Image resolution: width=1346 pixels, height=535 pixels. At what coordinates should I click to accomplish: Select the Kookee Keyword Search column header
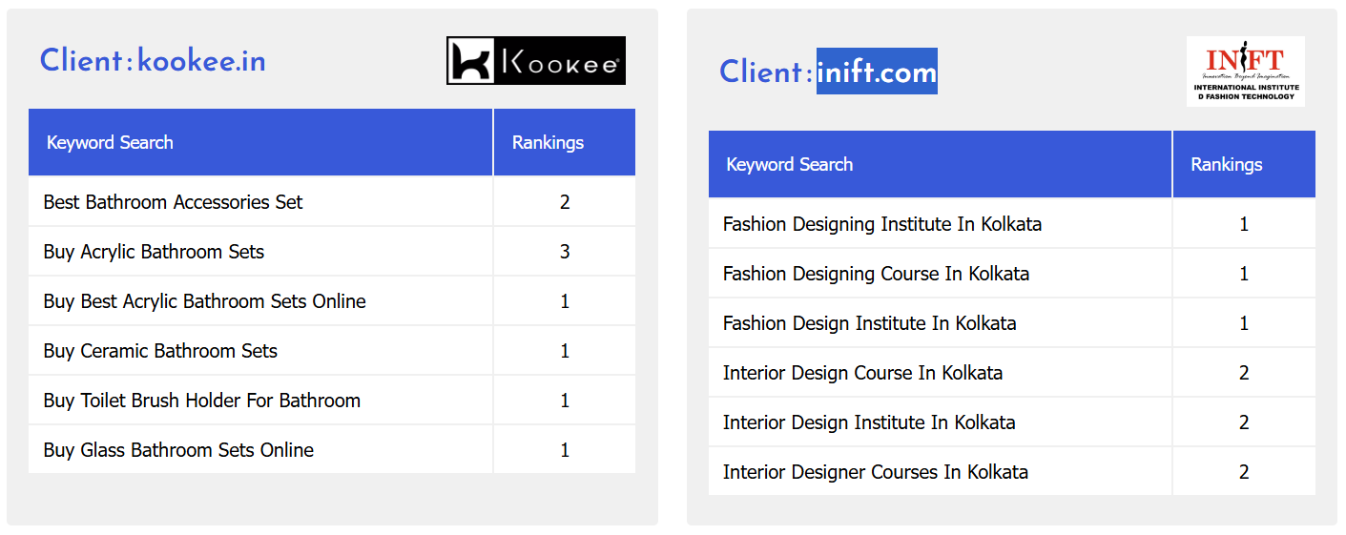click(x=110, y=143)
